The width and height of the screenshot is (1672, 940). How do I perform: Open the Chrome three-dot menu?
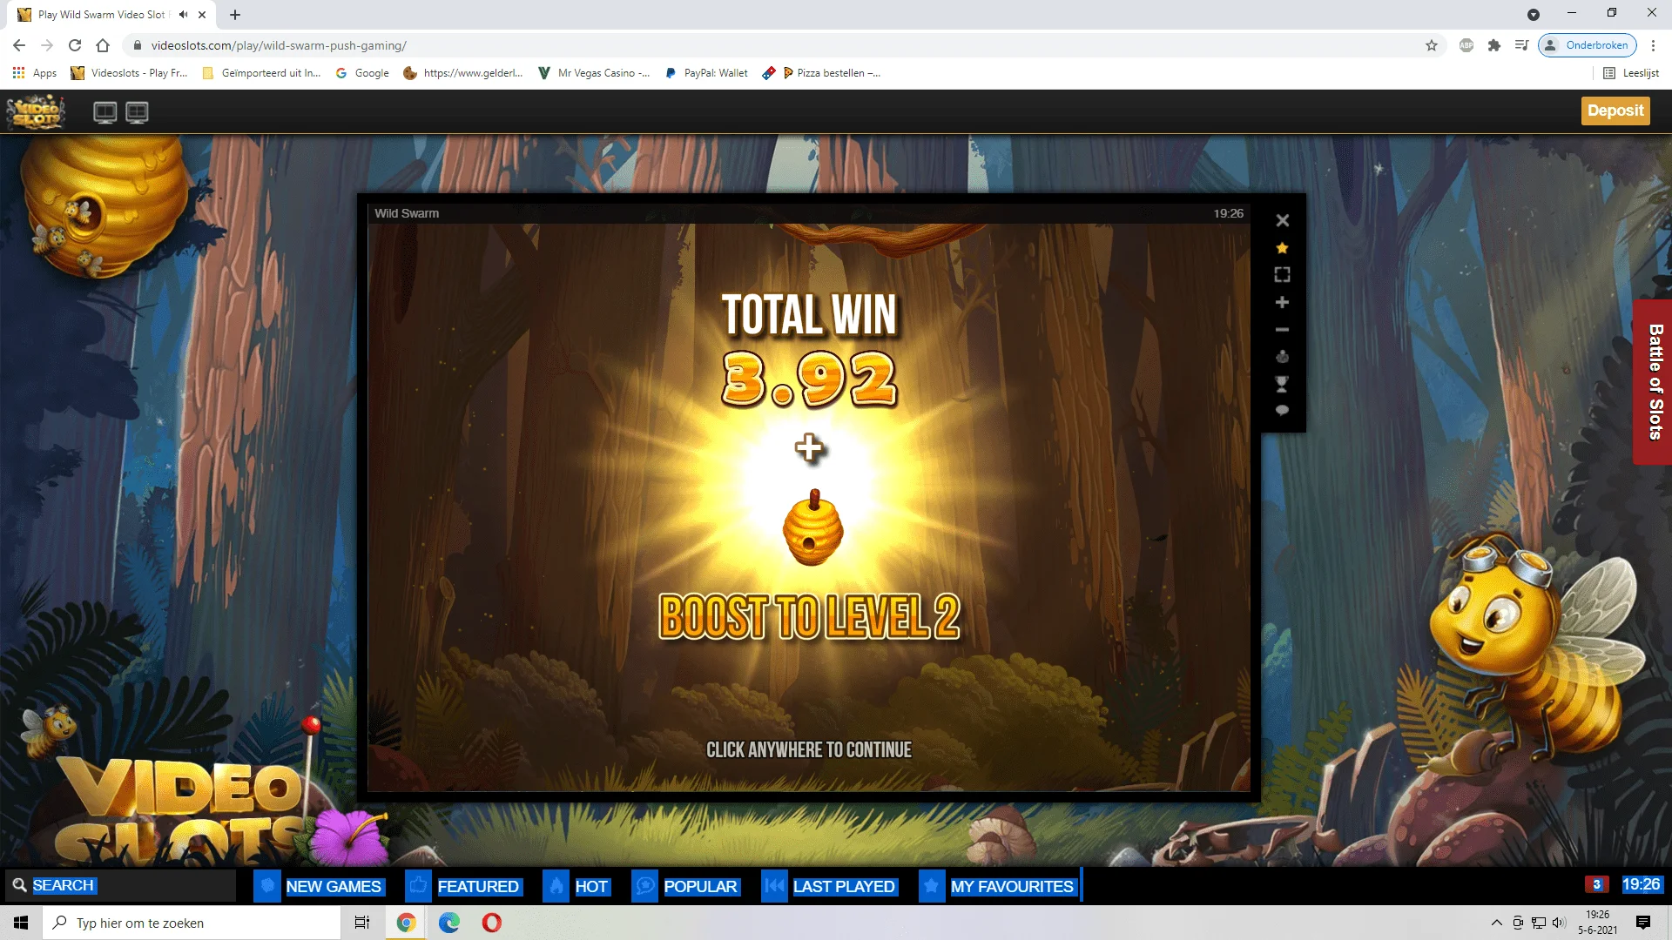pyautogui.click(x=1654, y=45)
